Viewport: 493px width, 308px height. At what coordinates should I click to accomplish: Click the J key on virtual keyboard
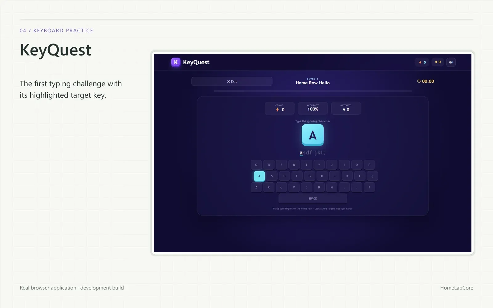click(335, 176)
